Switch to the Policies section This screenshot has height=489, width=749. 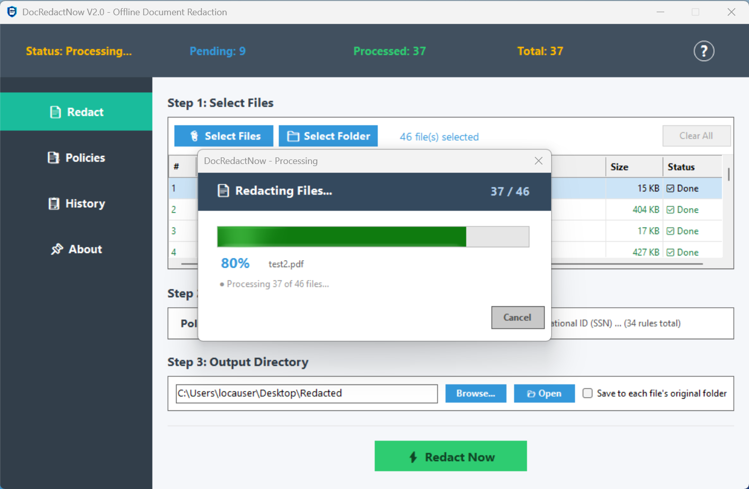pyautogui.click(x=76, y=157)
